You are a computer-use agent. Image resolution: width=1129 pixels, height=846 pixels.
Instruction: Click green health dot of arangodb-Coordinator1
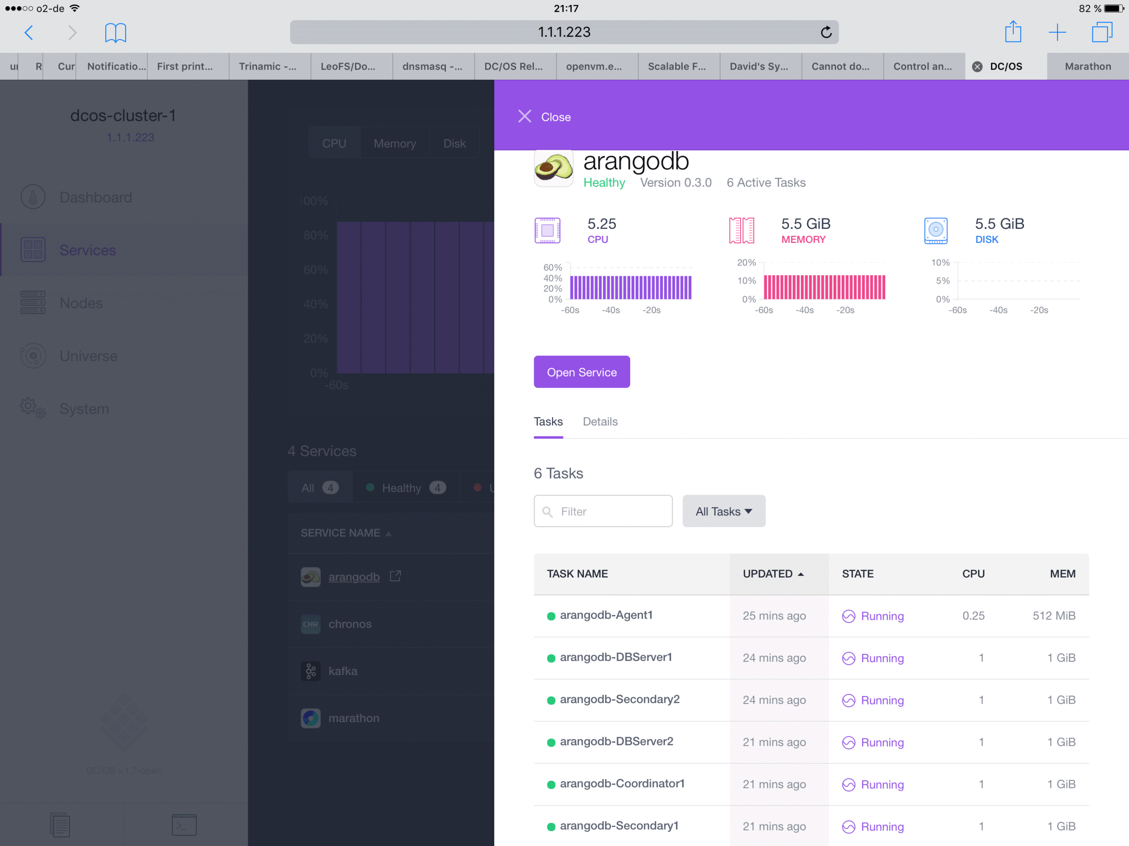[x=551, y=784]
